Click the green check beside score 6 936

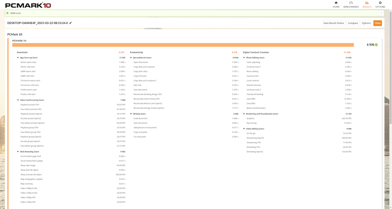[376, 45]
